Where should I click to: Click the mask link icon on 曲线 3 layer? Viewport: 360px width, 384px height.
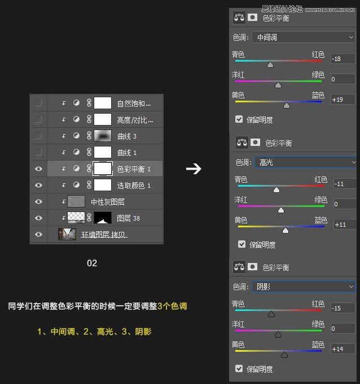pos(89,136)
